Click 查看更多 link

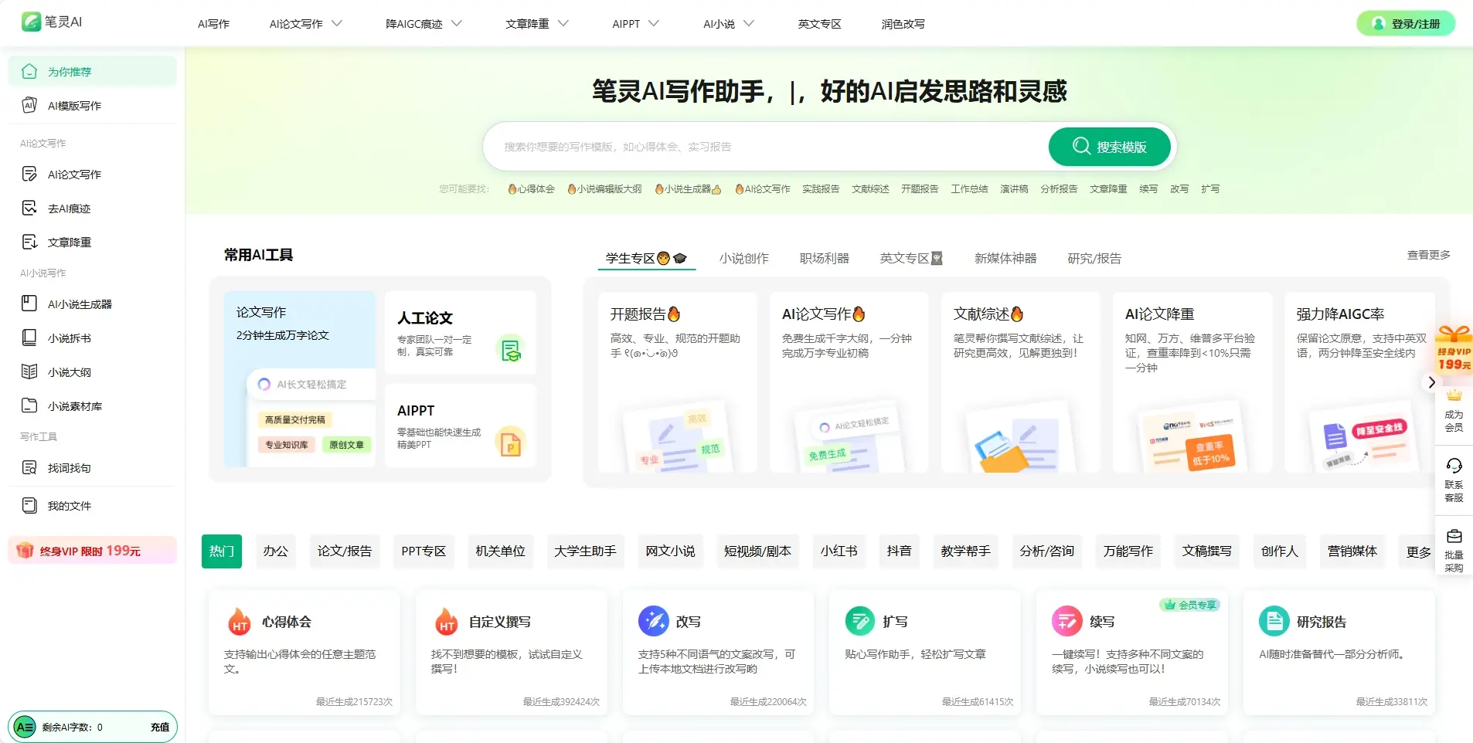(1428, 255)
